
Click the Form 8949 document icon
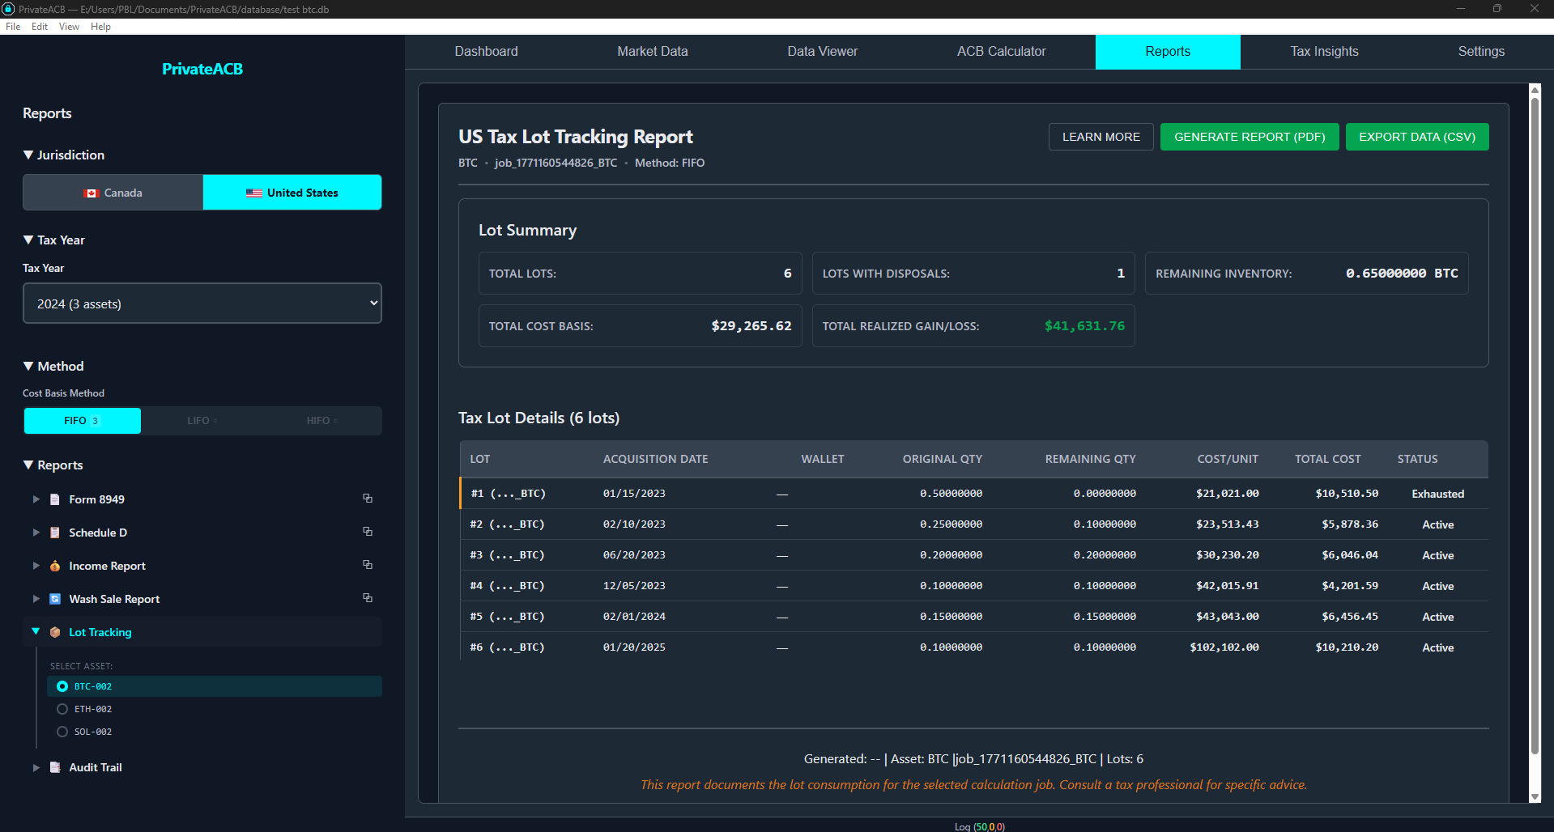54,499
